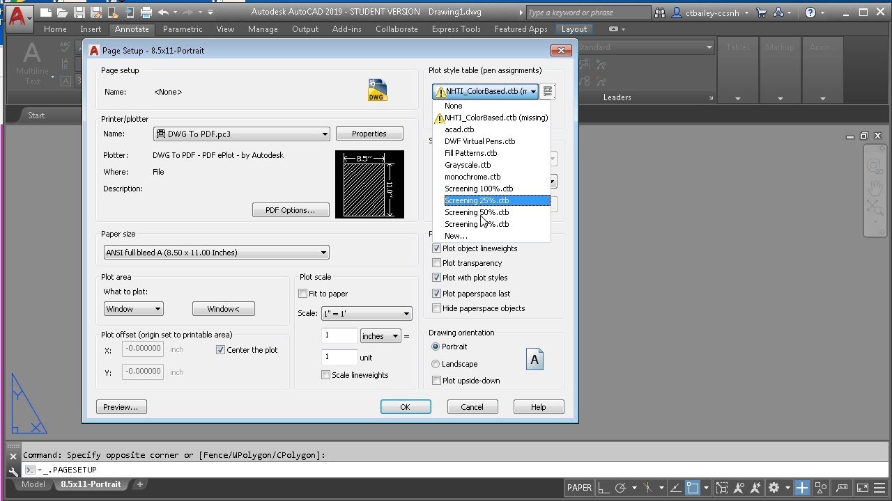Collapse the plot style table dropdown

coord(533,91)
